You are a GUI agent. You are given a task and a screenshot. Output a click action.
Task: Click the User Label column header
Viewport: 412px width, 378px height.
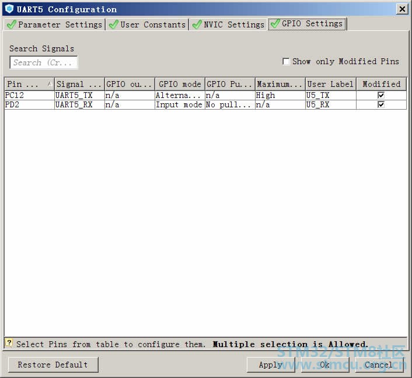330,84
